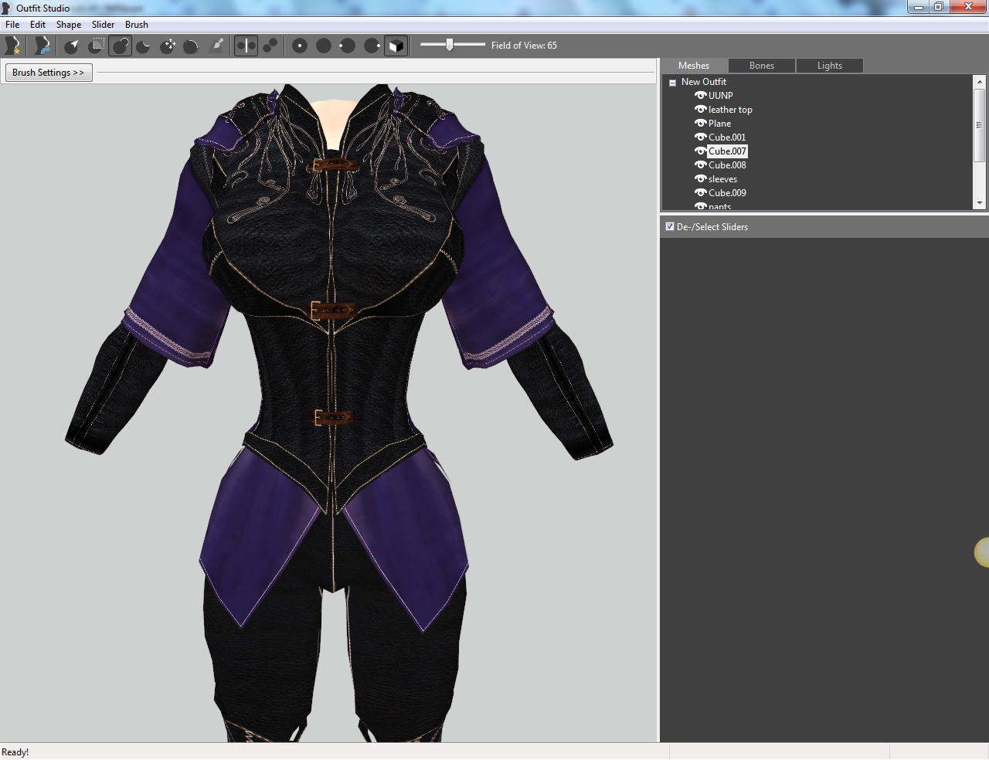Select the UUNP mesh name
The height and width of the screenshot is (760, 989).
point(721,96)
